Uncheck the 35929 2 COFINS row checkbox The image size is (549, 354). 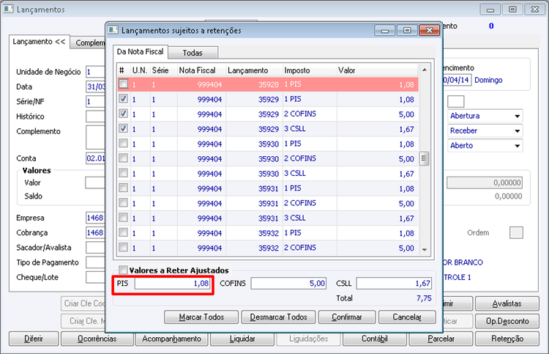click(x=123, y=114)
